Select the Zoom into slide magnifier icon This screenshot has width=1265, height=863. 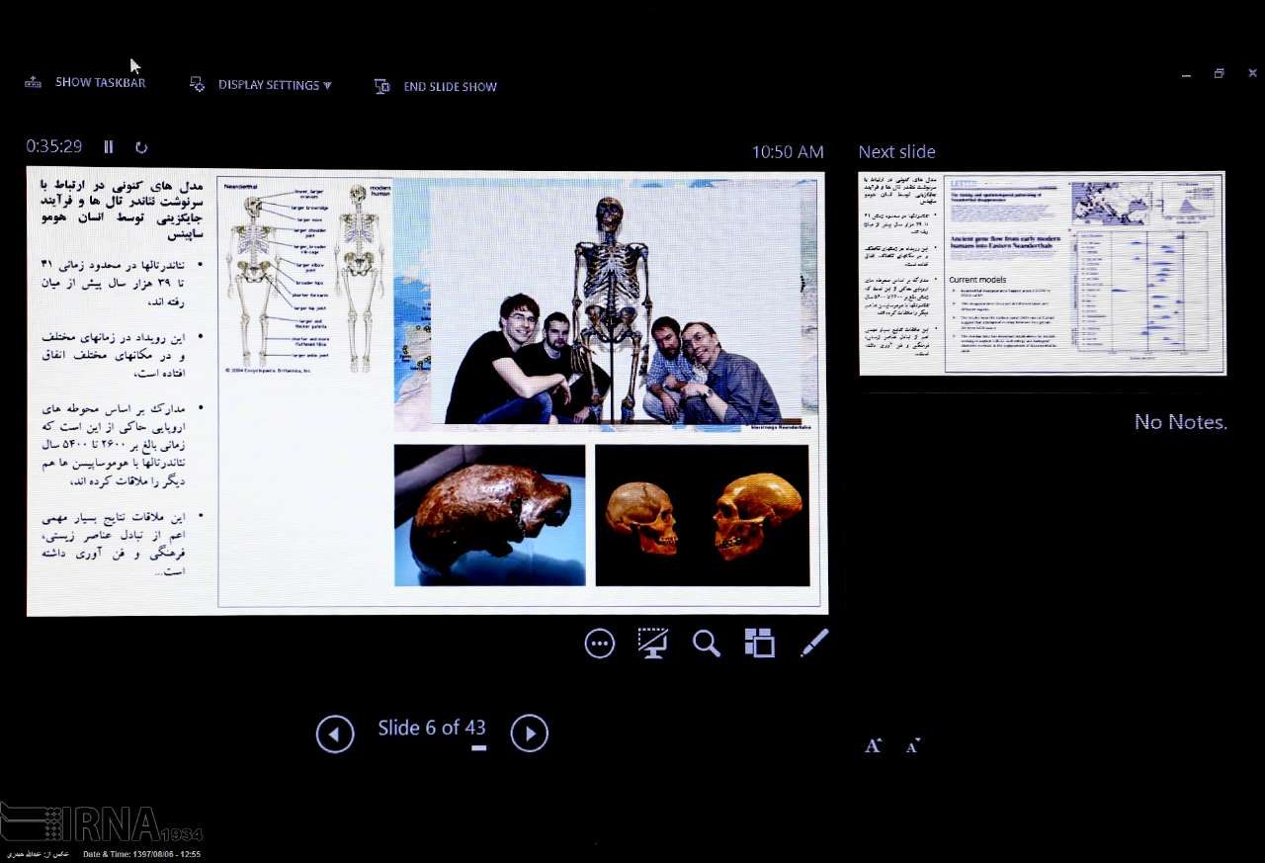coord(706,644)
